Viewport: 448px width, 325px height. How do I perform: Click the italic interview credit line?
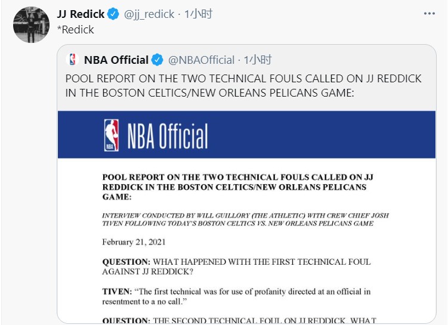coord(245,219)
